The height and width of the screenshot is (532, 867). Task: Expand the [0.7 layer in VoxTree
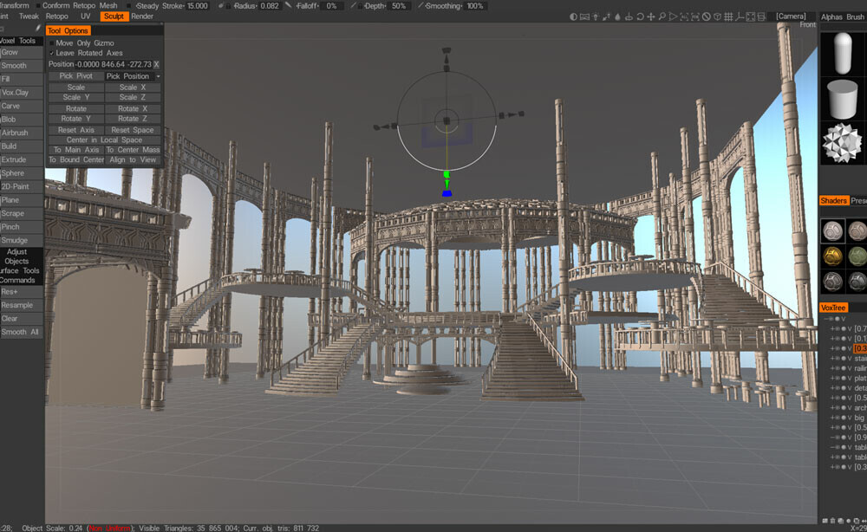832,328
